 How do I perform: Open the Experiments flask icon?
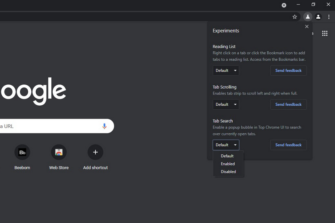[307, 17]
